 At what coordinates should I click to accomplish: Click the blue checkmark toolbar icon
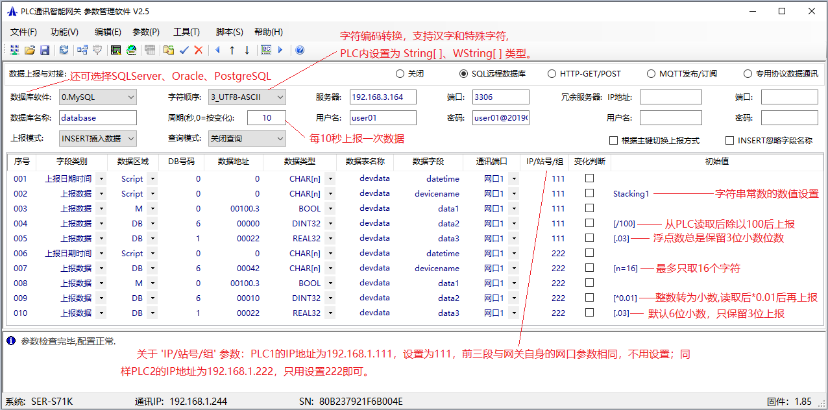[184, 50]
